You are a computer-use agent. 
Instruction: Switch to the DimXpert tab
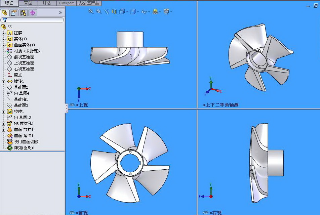(67, 3)
